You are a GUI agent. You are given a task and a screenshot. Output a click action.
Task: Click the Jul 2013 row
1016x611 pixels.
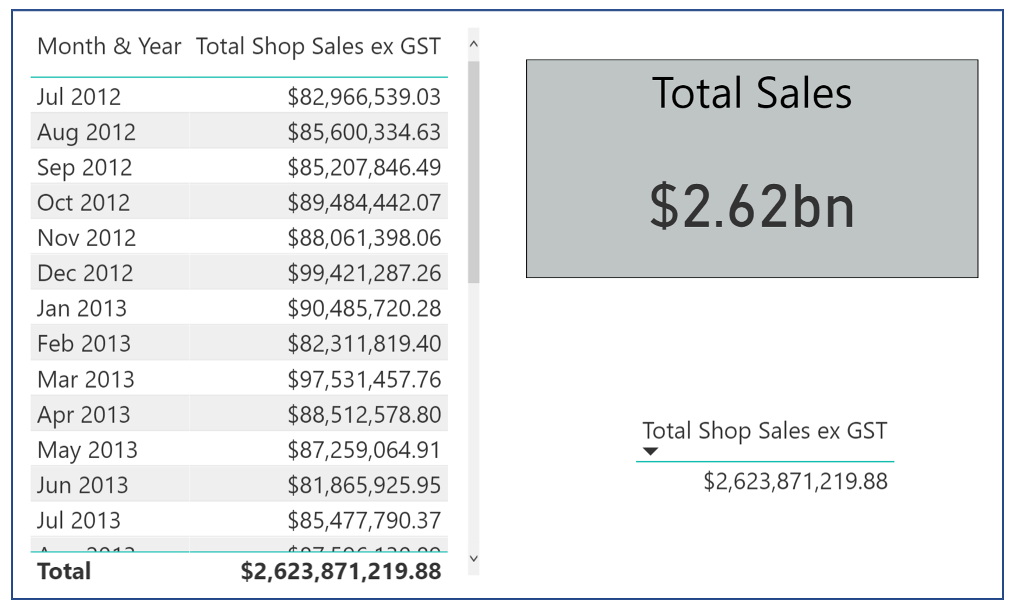click(239, 520)
